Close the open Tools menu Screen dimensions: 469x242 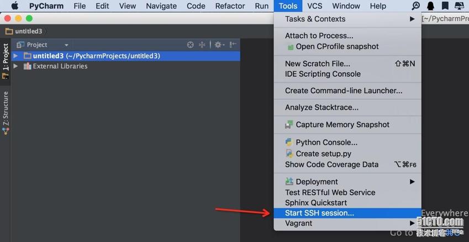(x=288, y=6)
